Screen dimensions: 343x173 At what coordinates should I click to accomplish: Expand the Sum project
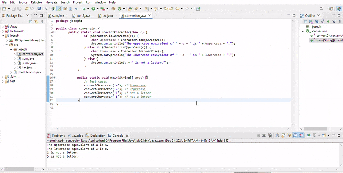coord(3,77)
